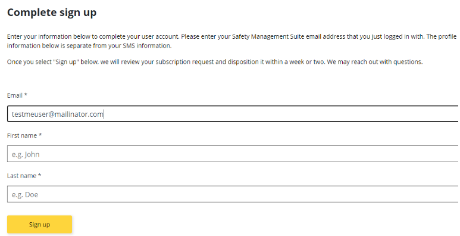Click the Sign up button

(40, 224)
